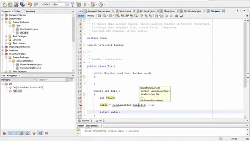
Task: Toggle Show Inner Classes in Navigator
Action: [x=28, y=133]
